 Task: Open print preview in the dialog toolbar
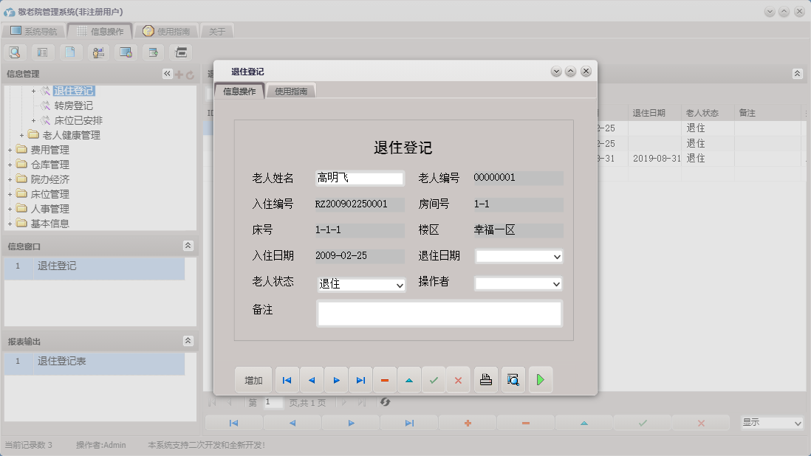[513, 379]
